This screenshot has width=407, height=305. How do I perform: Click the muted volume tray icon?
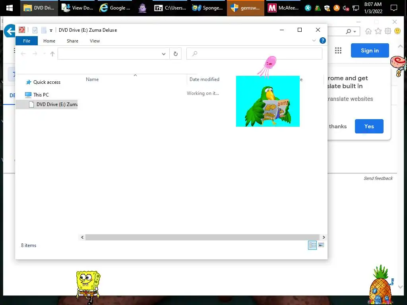(x=346, y=8)
